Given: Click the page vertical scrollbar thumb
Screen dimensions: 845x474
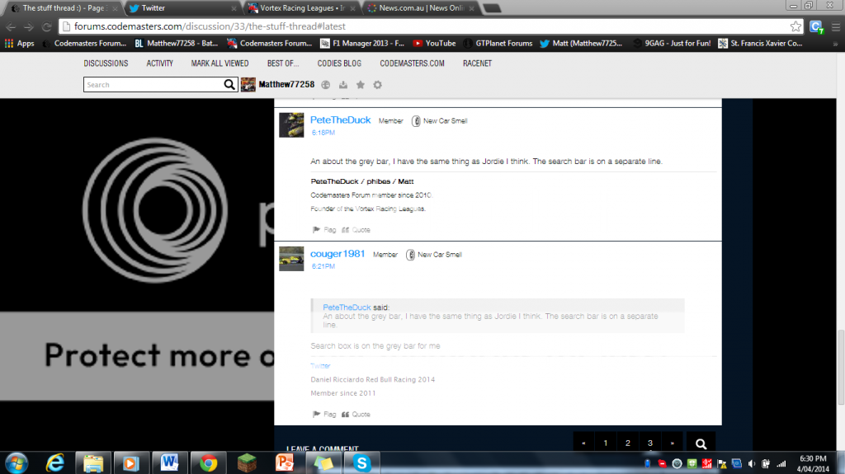Looking at the screenshot, I should tap(840, 367).
